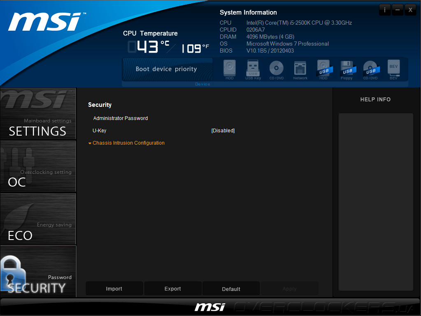Select the BEV boot device icon
This screenshot has height=316, width=421.
coord(393,69)
